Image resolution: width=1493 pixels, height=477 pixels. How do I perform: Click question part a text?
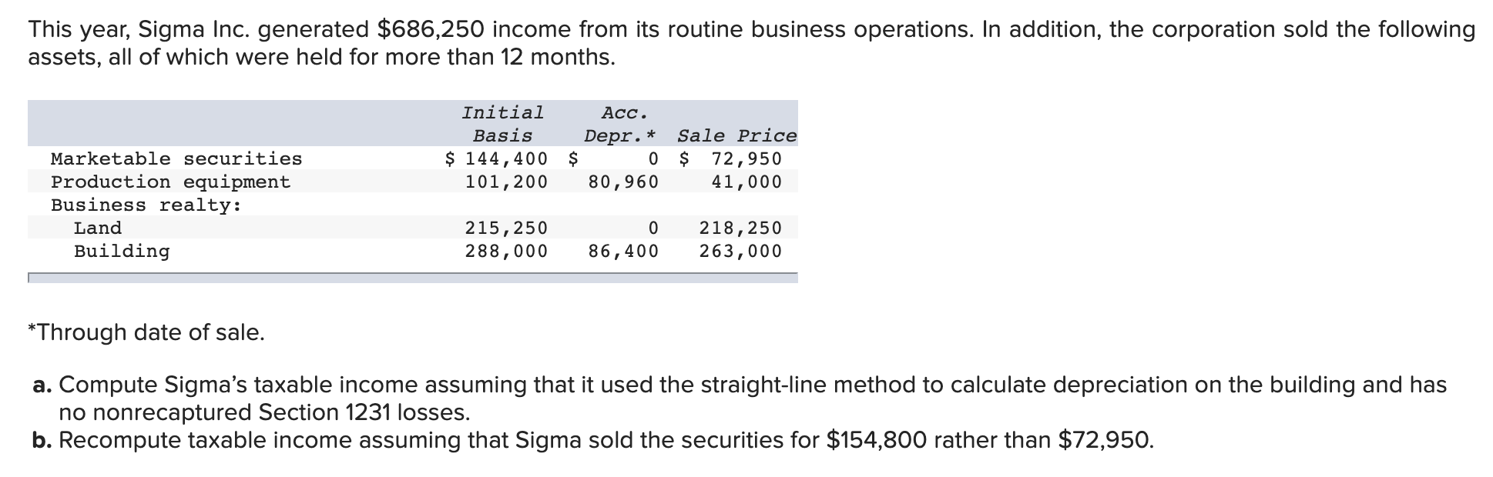point(740,399)
